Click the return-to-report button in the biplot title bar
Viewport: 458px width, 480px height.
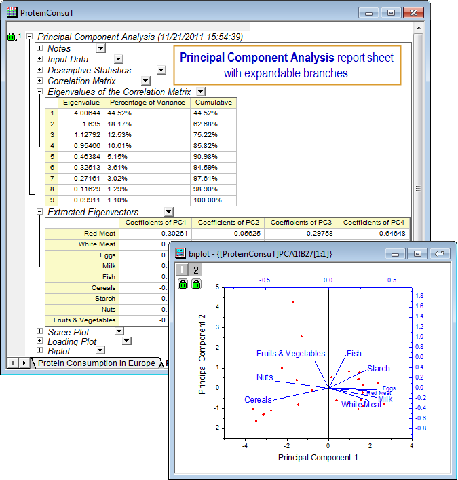(440, 253)
